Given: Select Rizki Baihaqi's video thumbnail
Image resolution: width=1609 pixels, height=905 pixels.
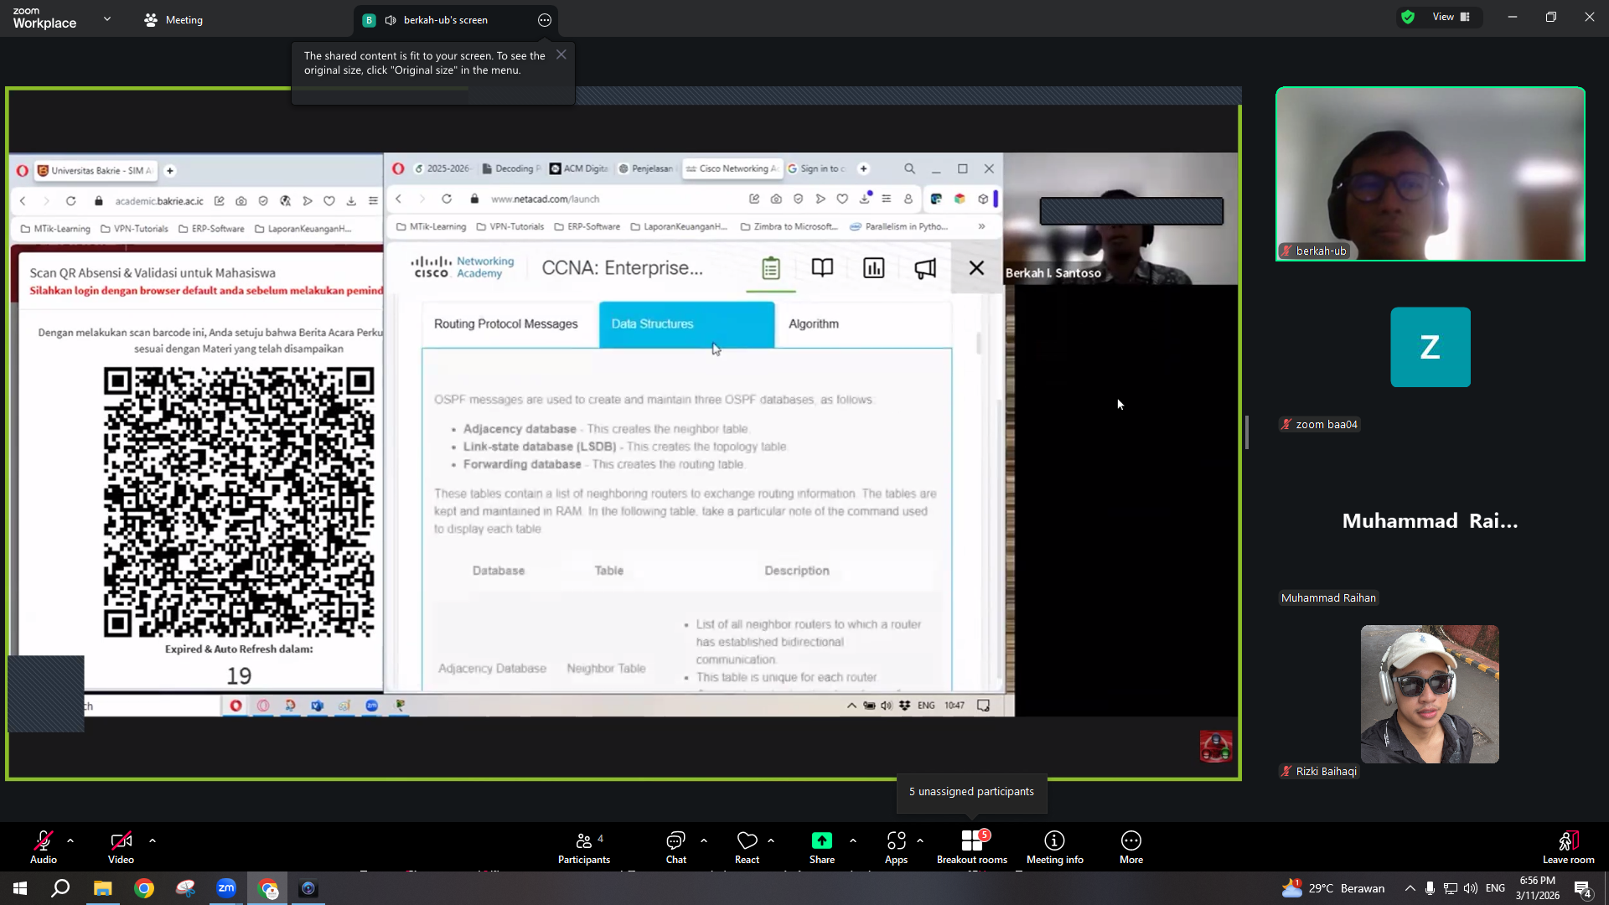Looking at the screenshot, I should (x=1430, y=694).
